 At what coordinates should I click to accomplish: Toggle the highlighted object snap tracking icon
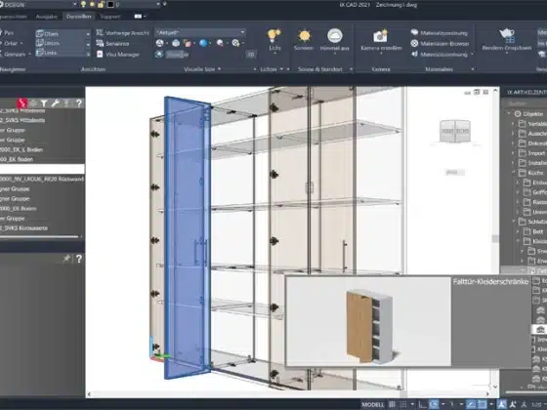471,404
